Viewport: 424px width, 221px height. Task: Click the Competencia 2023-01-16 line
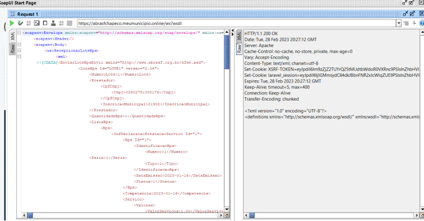click(x=167, y=193)
